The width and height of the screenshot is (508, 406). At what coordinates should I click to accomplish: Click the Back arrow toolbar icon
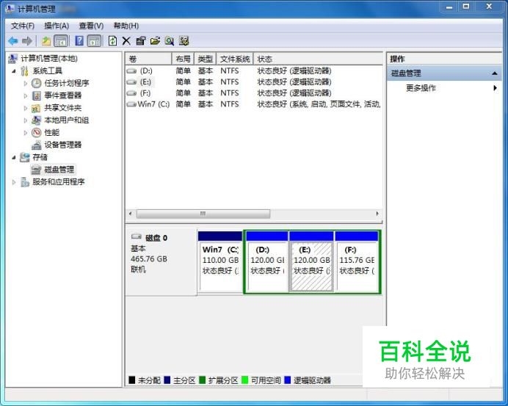click(13, 41)
